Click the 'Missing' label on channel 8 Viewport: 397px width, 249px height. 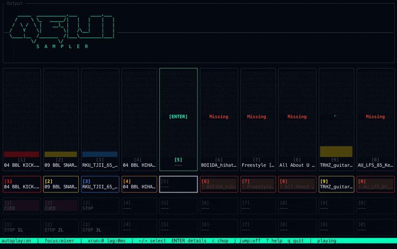pyautogui.click(x=297, y=117)
